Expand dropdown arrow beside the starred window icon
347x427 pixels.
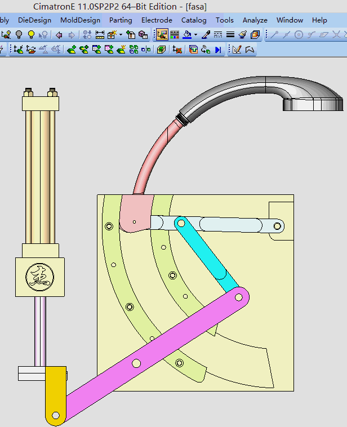[121, 35]
